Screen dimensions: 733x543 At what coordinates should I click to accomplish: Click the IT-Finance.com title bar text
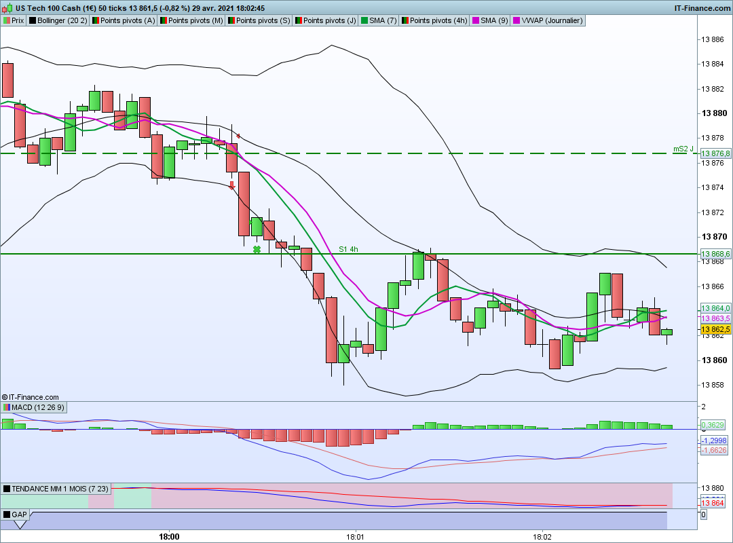point(702,8)
